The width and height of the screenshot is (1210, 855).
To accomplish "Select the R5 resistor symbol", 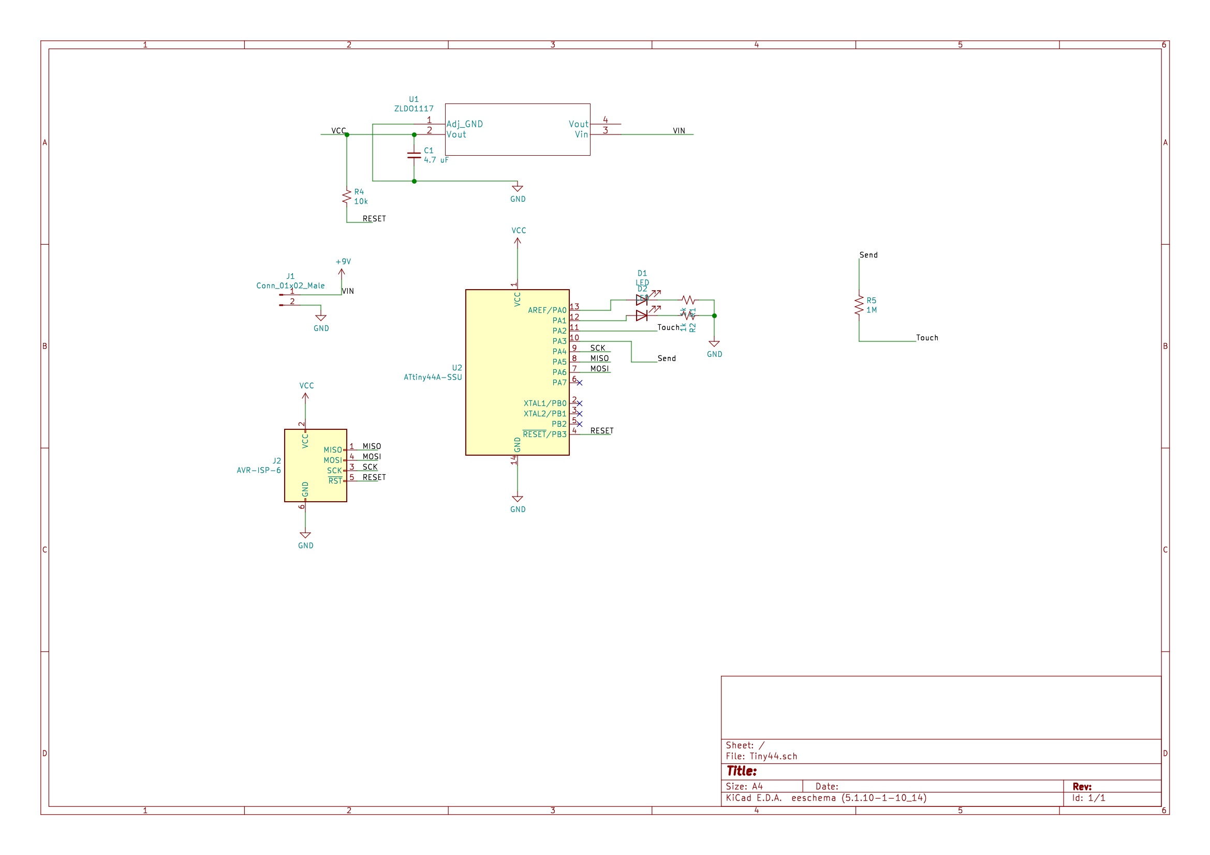I will click(x=859, y=306).
